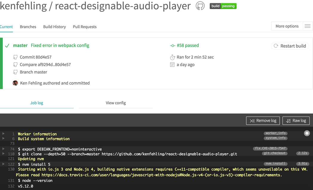
Task: Expand the nvm install 5 log line
Action: point(4,164)
